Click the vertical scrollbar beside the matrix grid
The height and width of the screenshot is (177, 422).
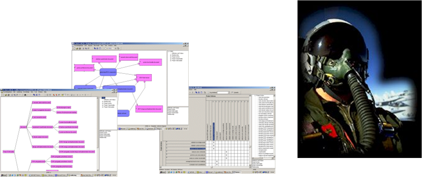coord(250,130)
